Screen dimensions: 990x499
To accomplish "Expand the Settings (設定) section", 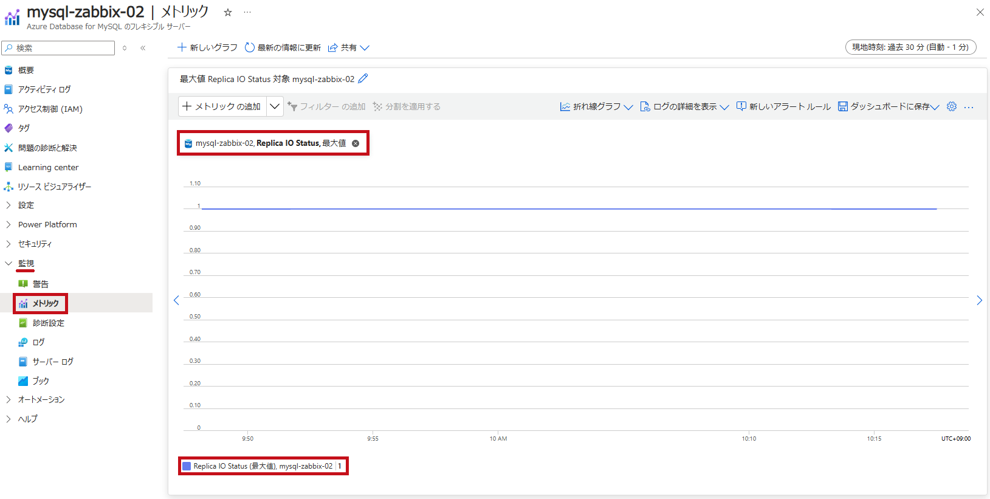I will pyautogui.click(x=26, y=205).
